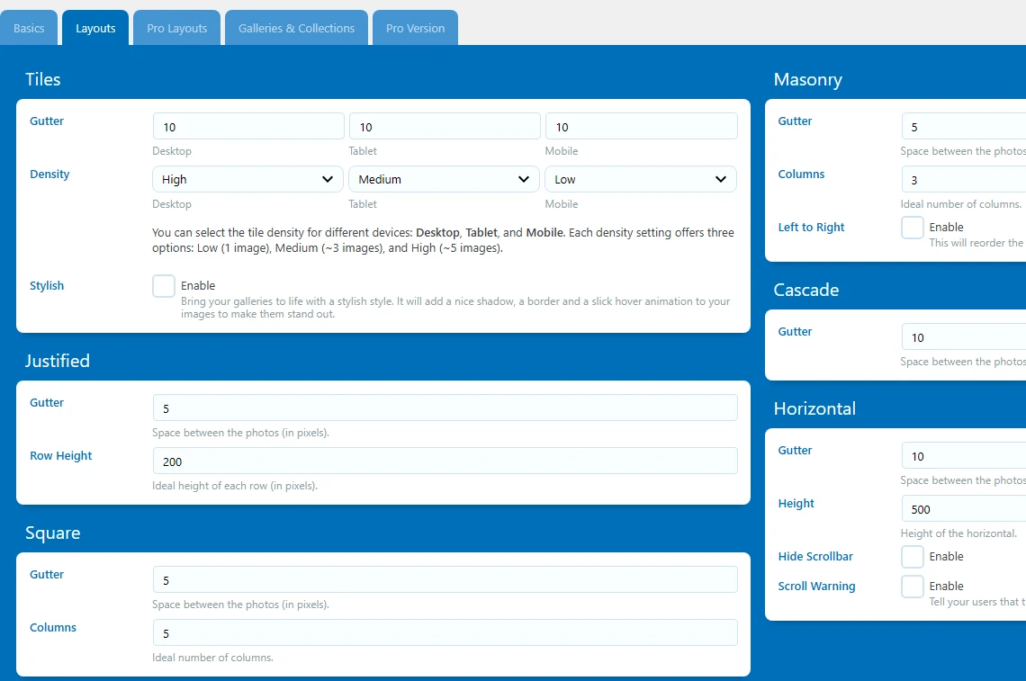
Task: Click the Square Columns field showing 5
Action: [x=445, y=632]
